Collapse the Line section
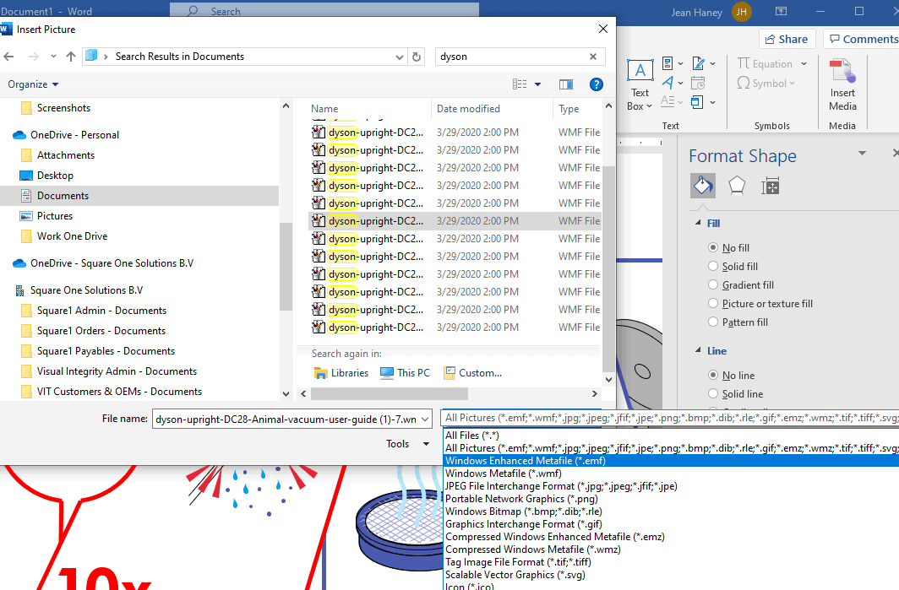The height and width of the screenshot is (590, 899). pyautogui.click(x=698, y=350)
